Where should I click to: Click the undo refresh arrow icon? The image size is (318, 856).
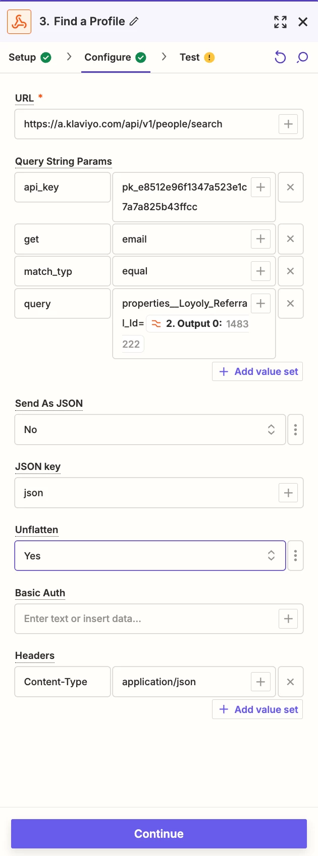[280, 57]
